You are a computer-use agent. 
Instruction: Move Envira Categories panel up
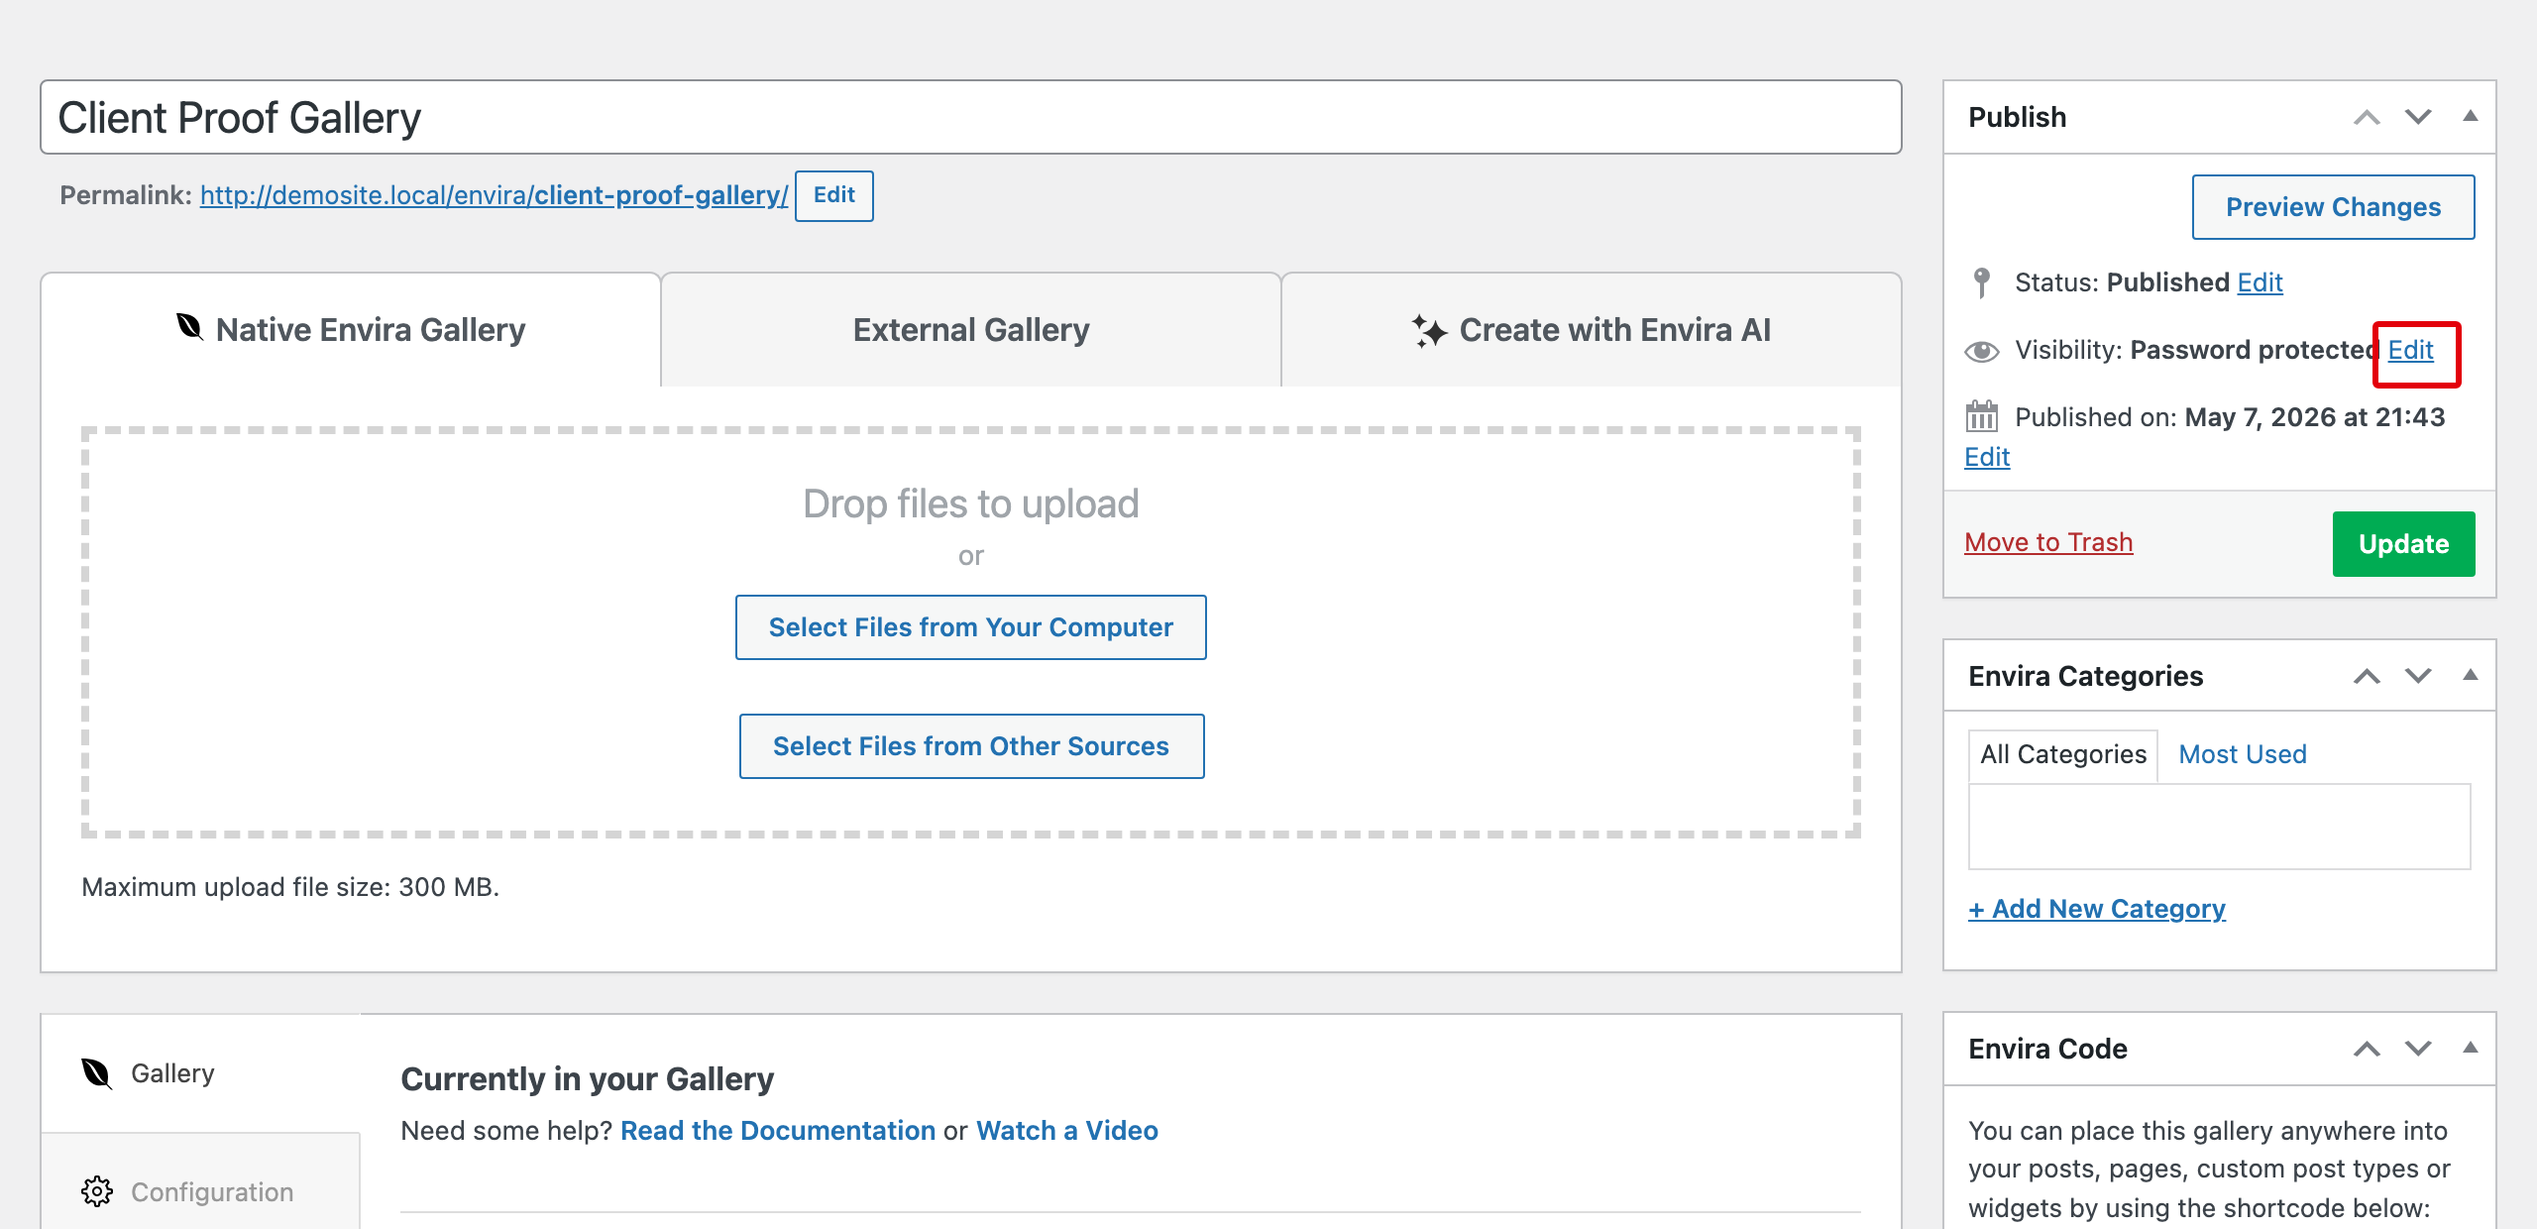point(2367,676)
